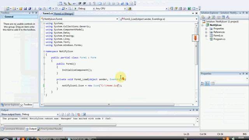Click the New Project toolbar icon
The image size is (249, 140).
7,9
